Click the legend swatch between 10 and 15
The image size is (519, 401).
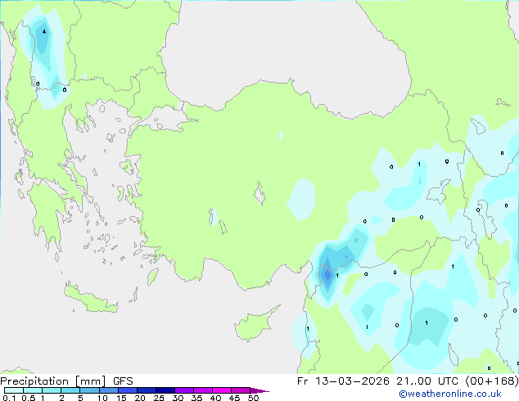(109, 390)
